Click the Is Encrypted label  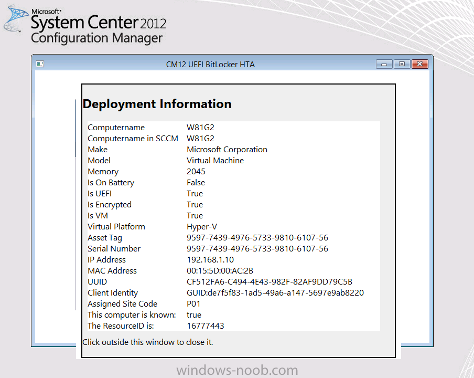point(110,205)
